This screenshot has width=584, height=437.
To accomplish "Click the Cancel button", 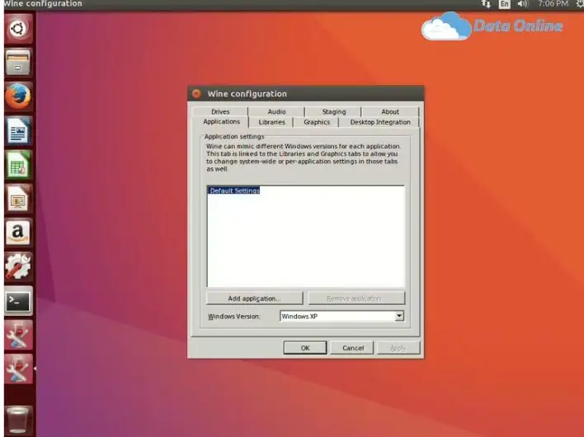I will pos(352,348).
